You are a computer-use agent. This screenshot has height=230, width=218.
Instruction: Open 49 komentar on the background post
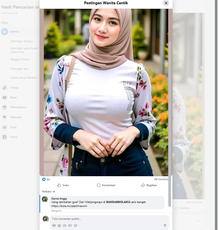click(194, 202)
